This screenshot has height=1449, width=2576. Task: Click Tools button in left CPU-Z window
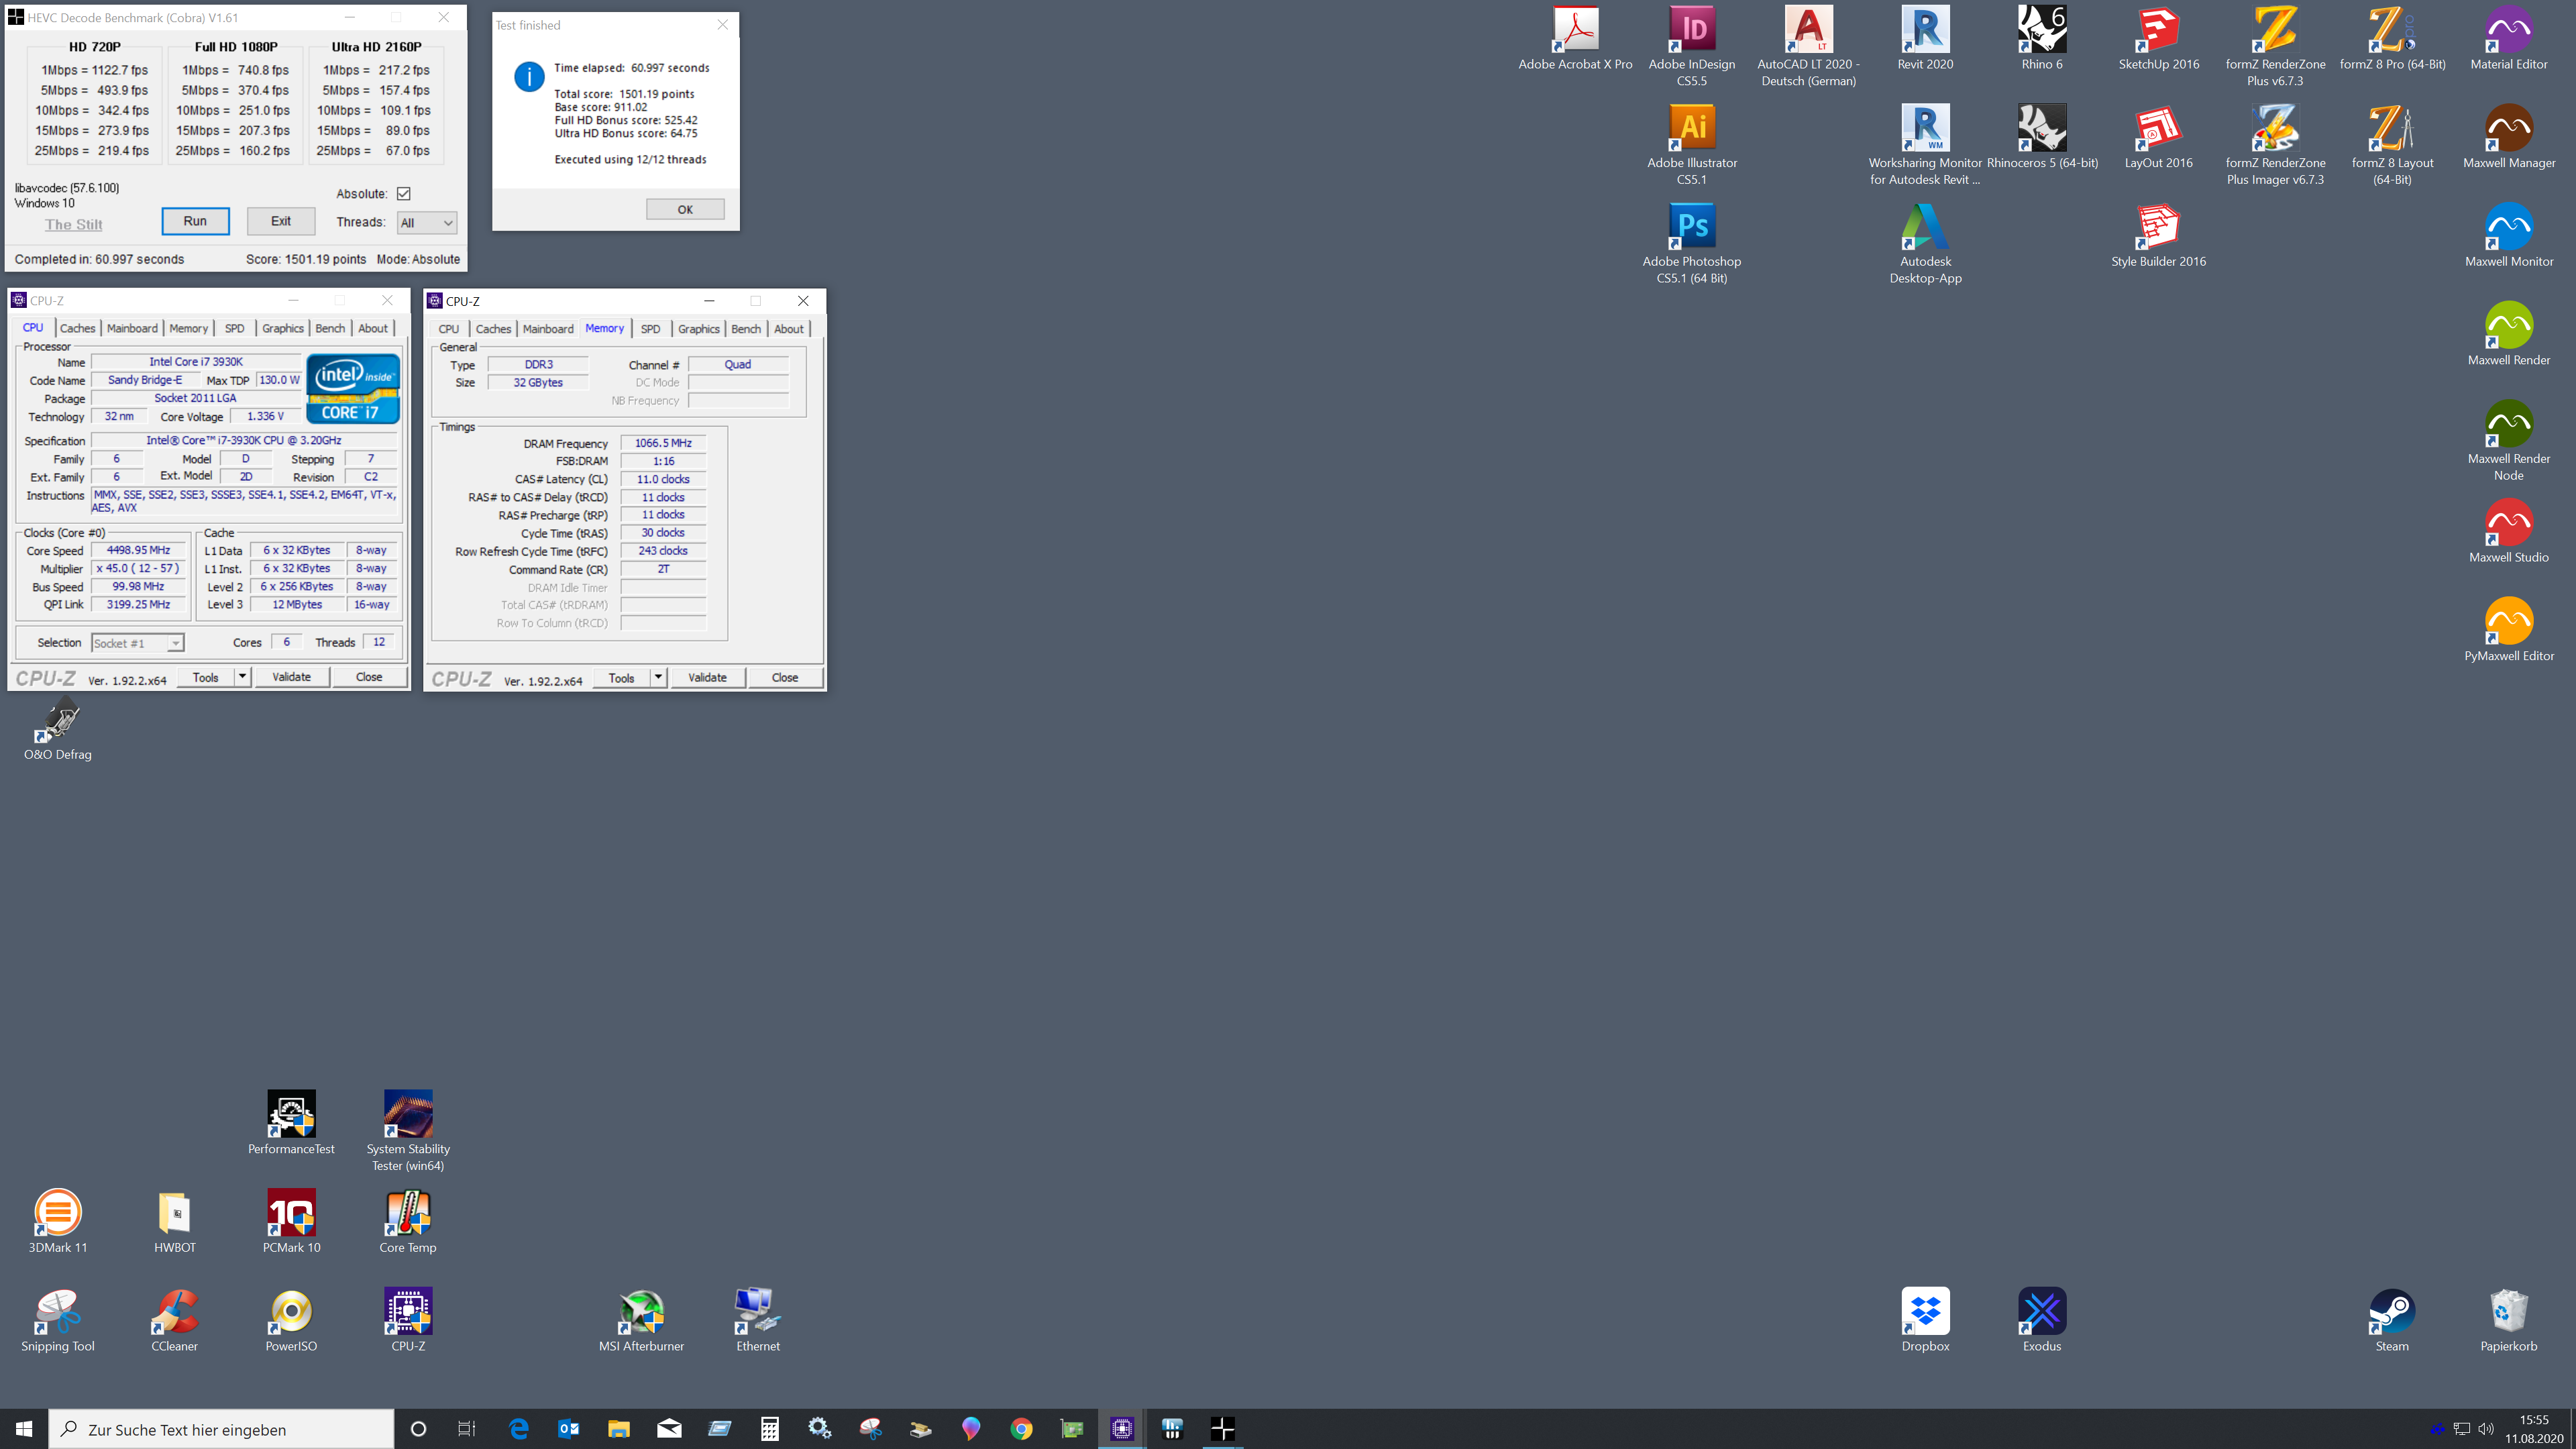[205, 677]
